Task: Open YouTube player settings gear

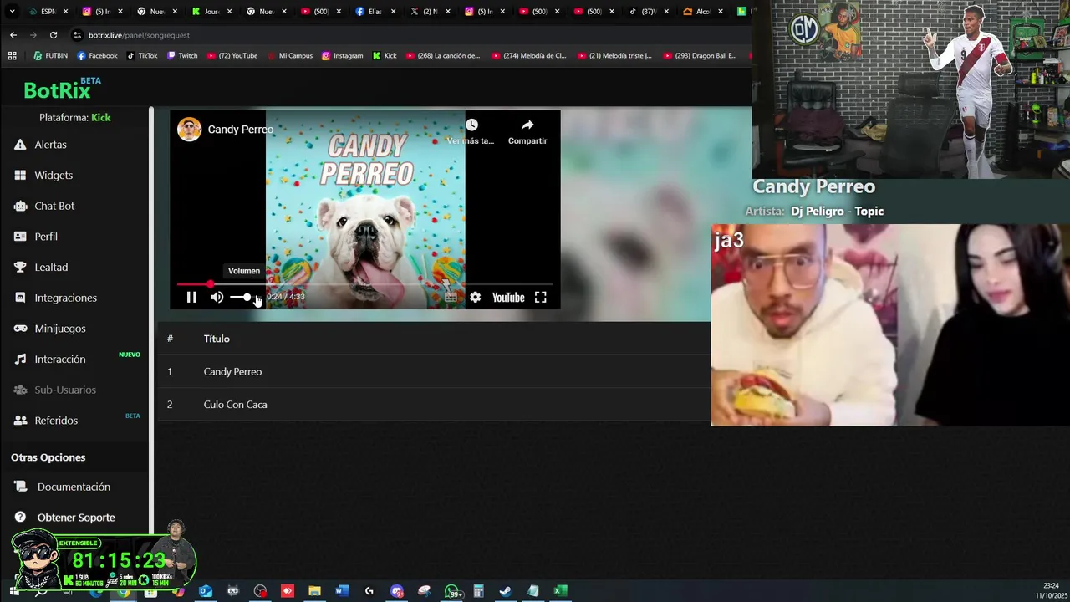Action: click(475, 297)
